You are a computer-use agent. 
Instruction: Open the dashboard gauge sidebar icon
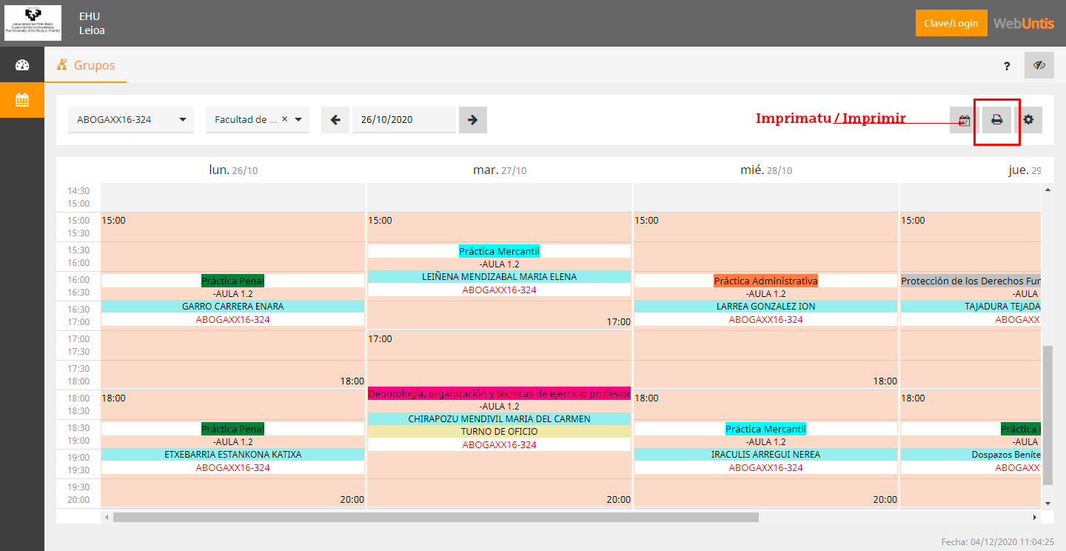click(x=22, y=65)
